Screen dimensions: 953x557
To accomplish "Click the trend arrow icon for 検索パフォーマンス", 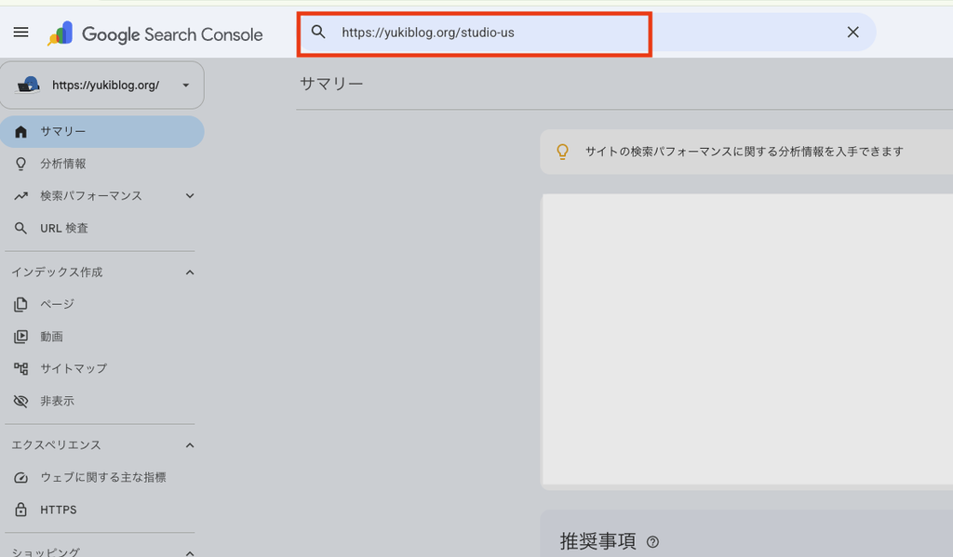I will [20, 195].
